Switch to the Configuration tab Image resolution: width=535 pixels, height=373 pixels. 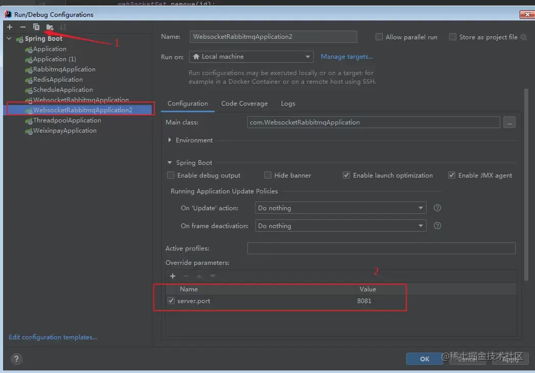[x=188, y=104]
